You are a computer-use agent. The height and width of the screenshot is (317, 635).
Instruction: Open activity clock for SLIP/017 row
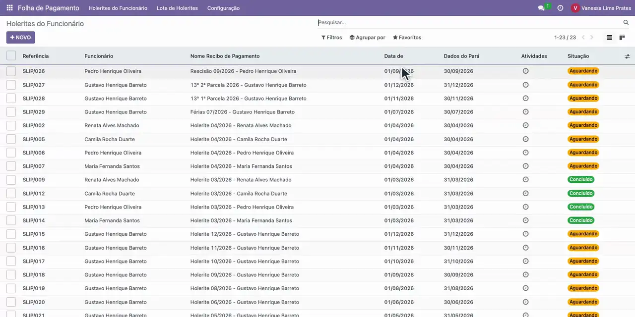[526, 261]
